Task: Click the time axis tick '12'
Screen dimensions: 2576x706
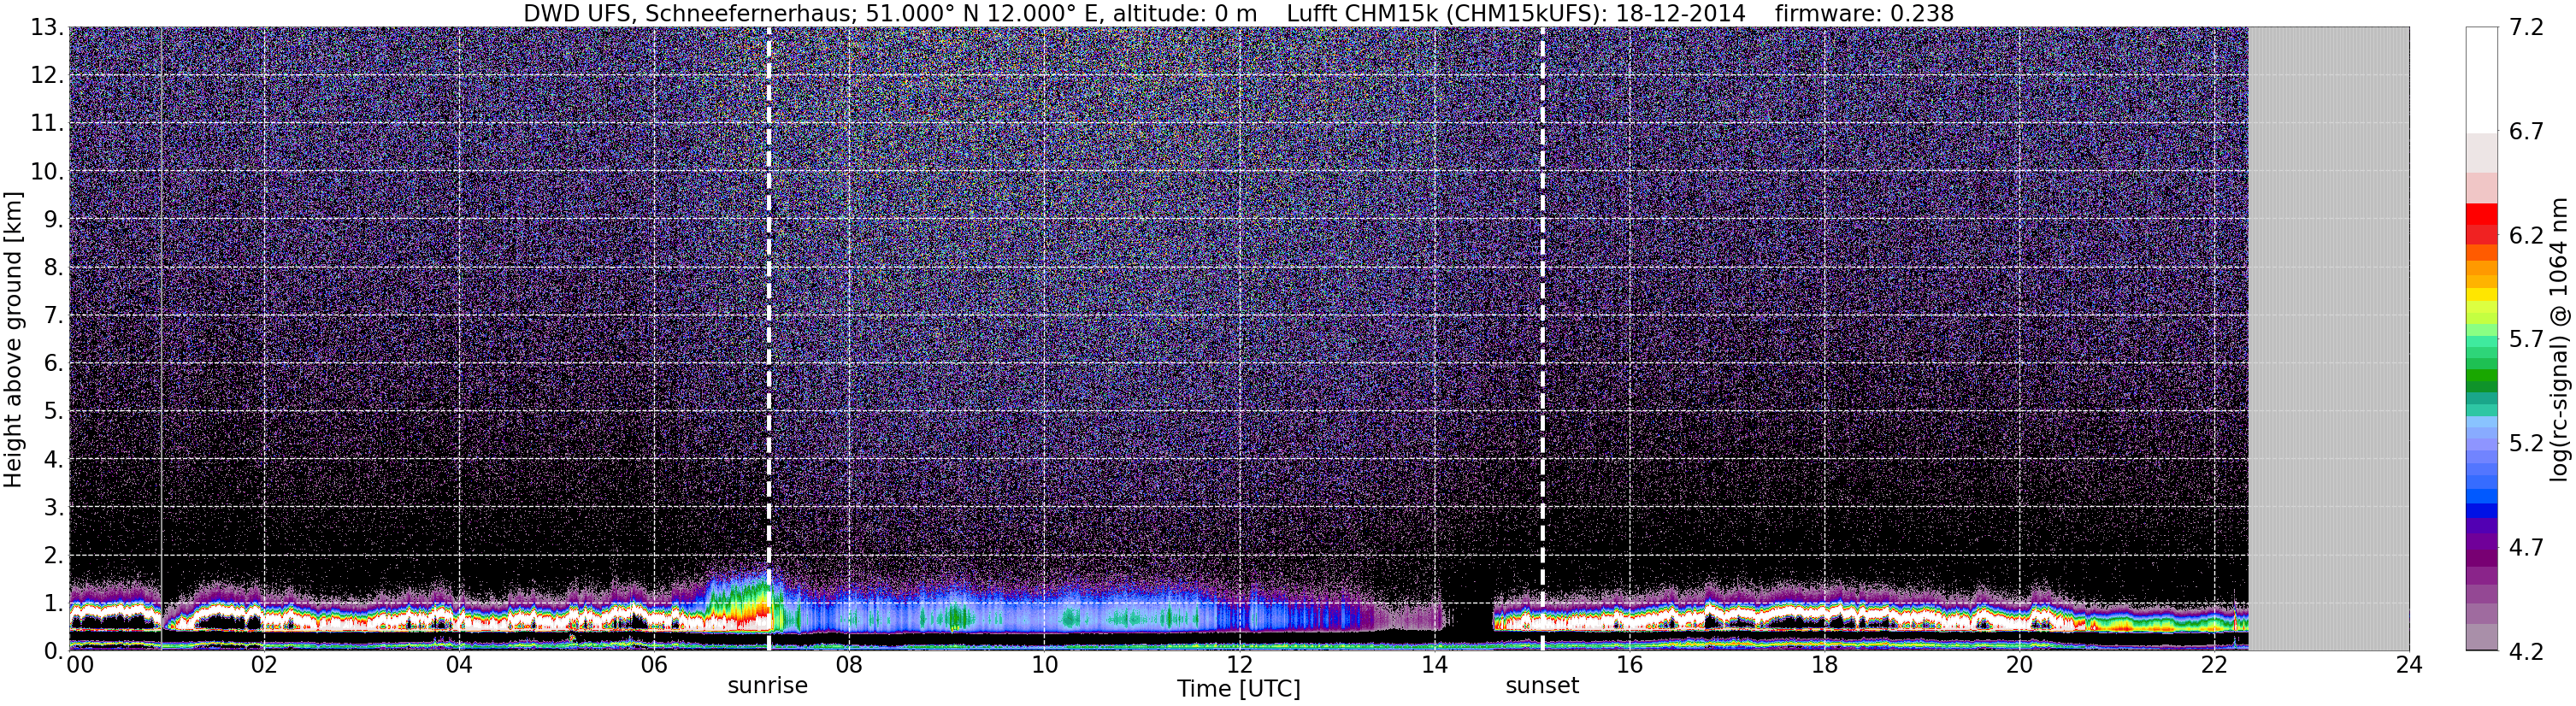Action: point(1238,665)
